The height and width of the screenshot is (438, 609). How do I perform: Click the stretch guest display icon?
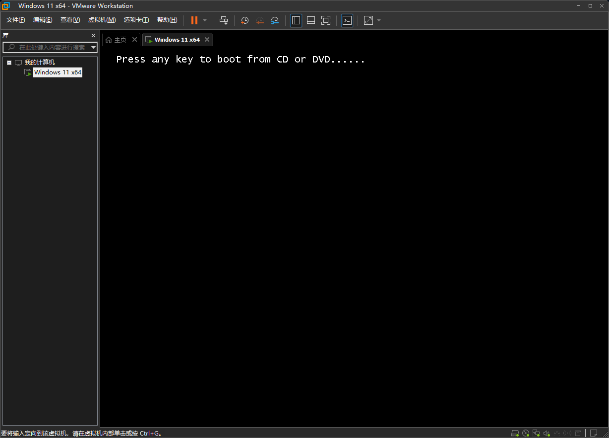(x=368, y=20)
